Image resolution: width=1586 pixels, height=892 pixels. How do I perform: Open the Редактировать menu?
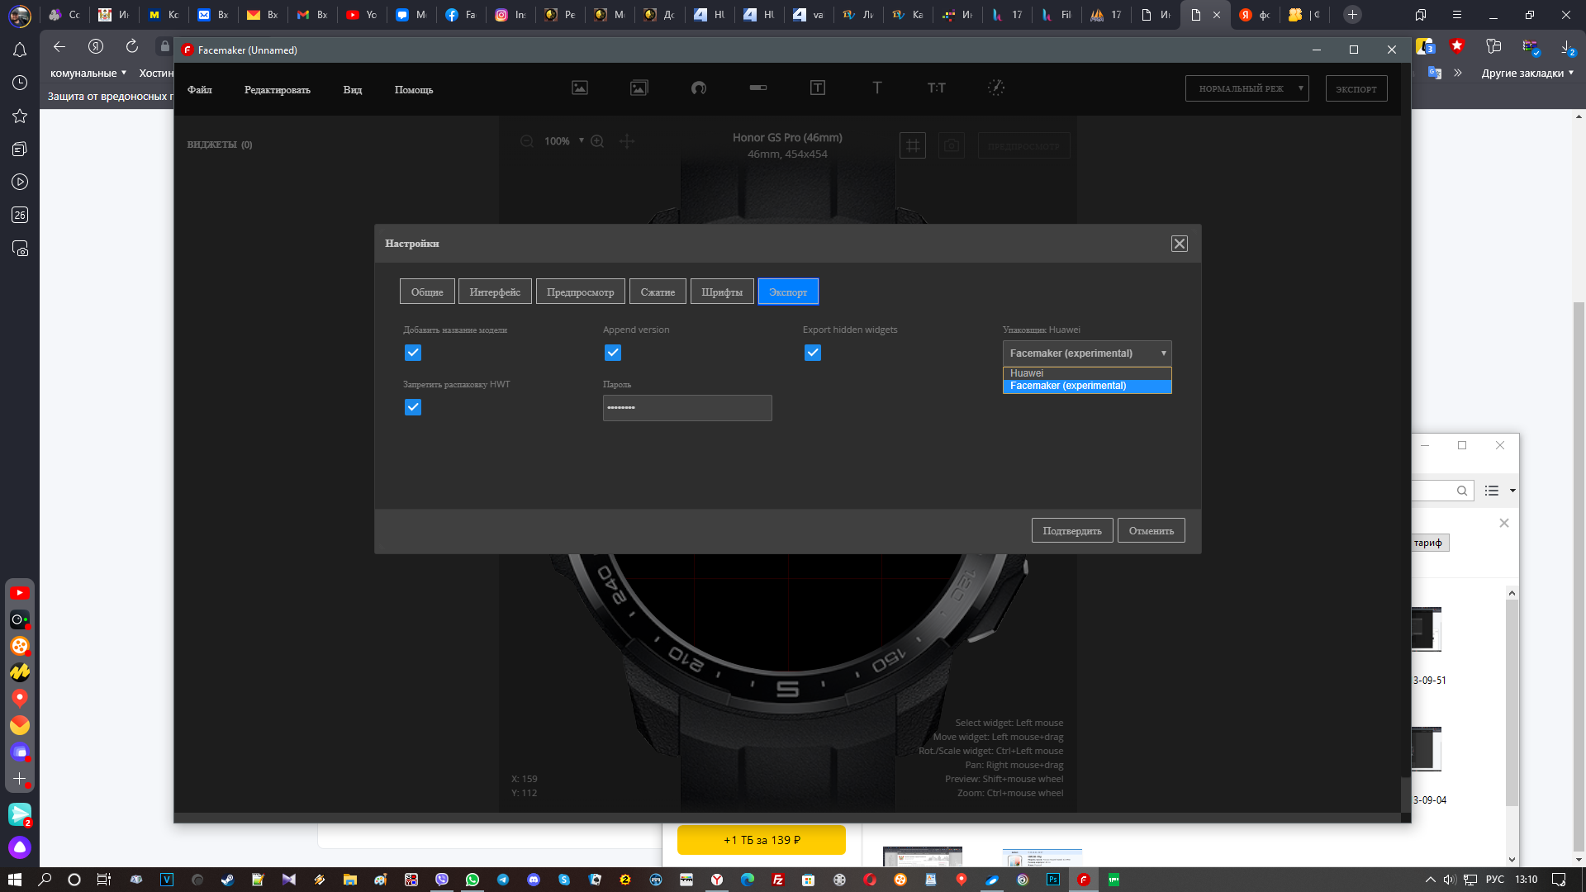pyautogui.click(x=278, y=89)
